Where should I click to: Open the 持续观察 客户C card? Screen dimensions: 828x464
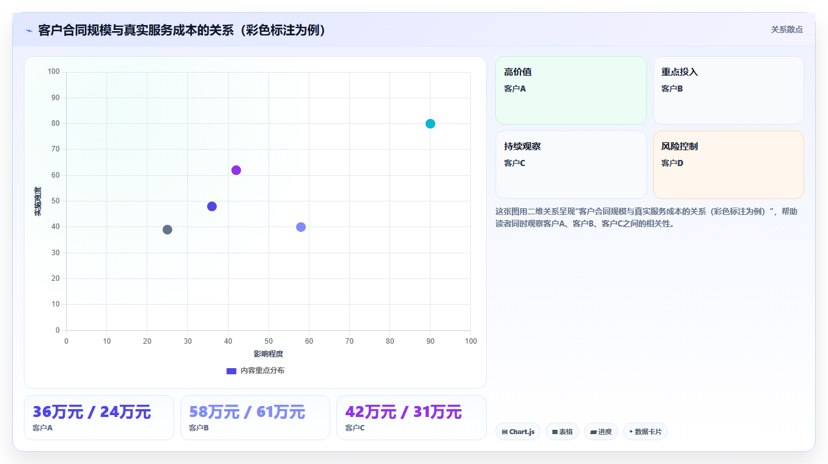[x=571, y=165]
